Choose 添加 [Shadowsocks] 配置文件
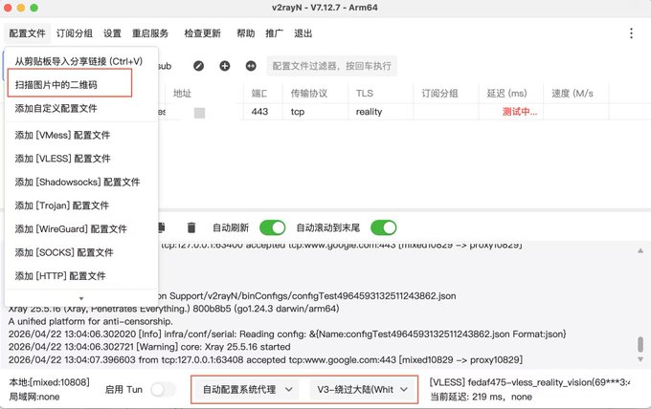Viewport: 651px width, 409px height. tap(81, 182)
